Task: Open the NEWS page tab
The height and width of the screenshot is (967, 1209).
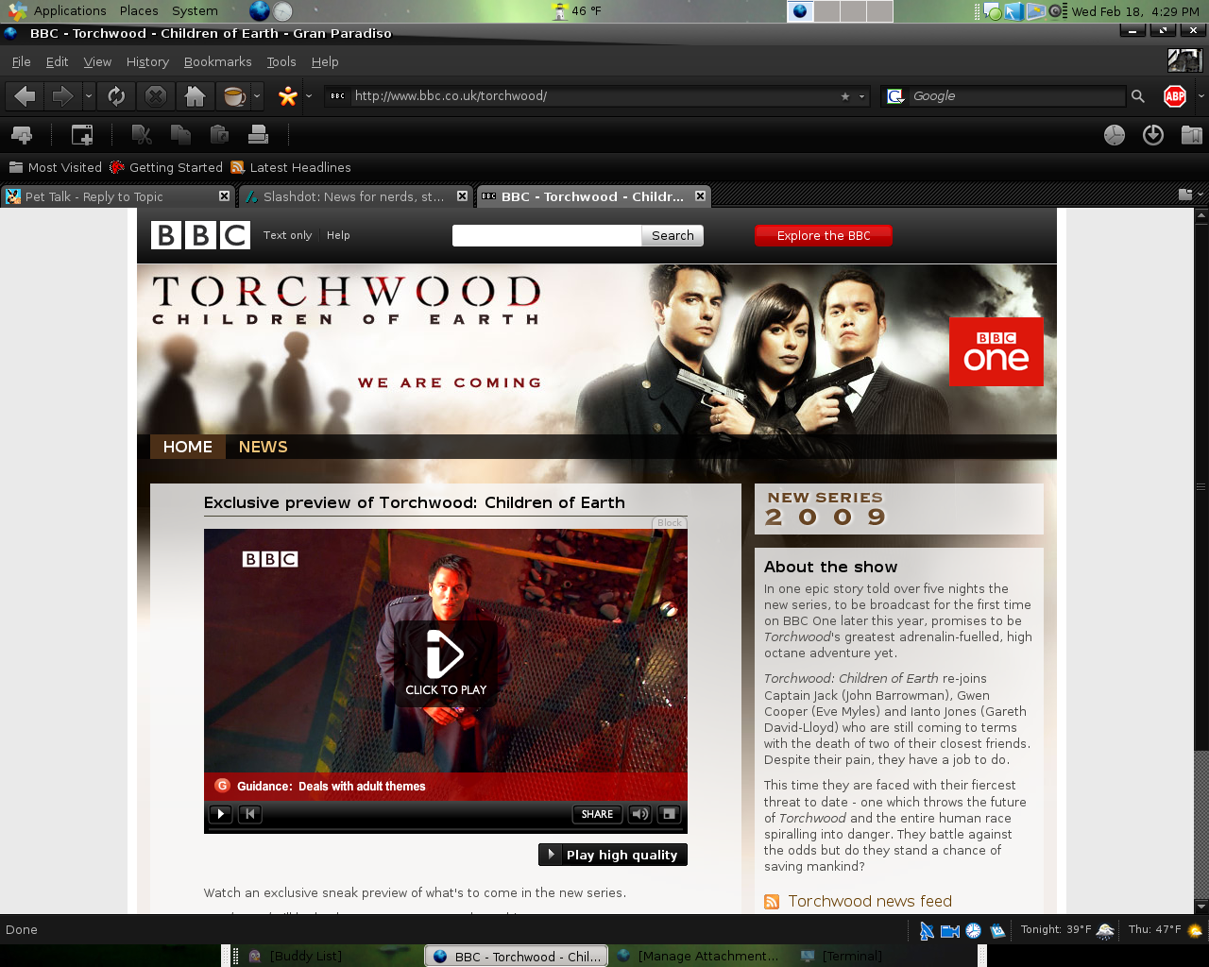Action: click(x=263, y=447)
